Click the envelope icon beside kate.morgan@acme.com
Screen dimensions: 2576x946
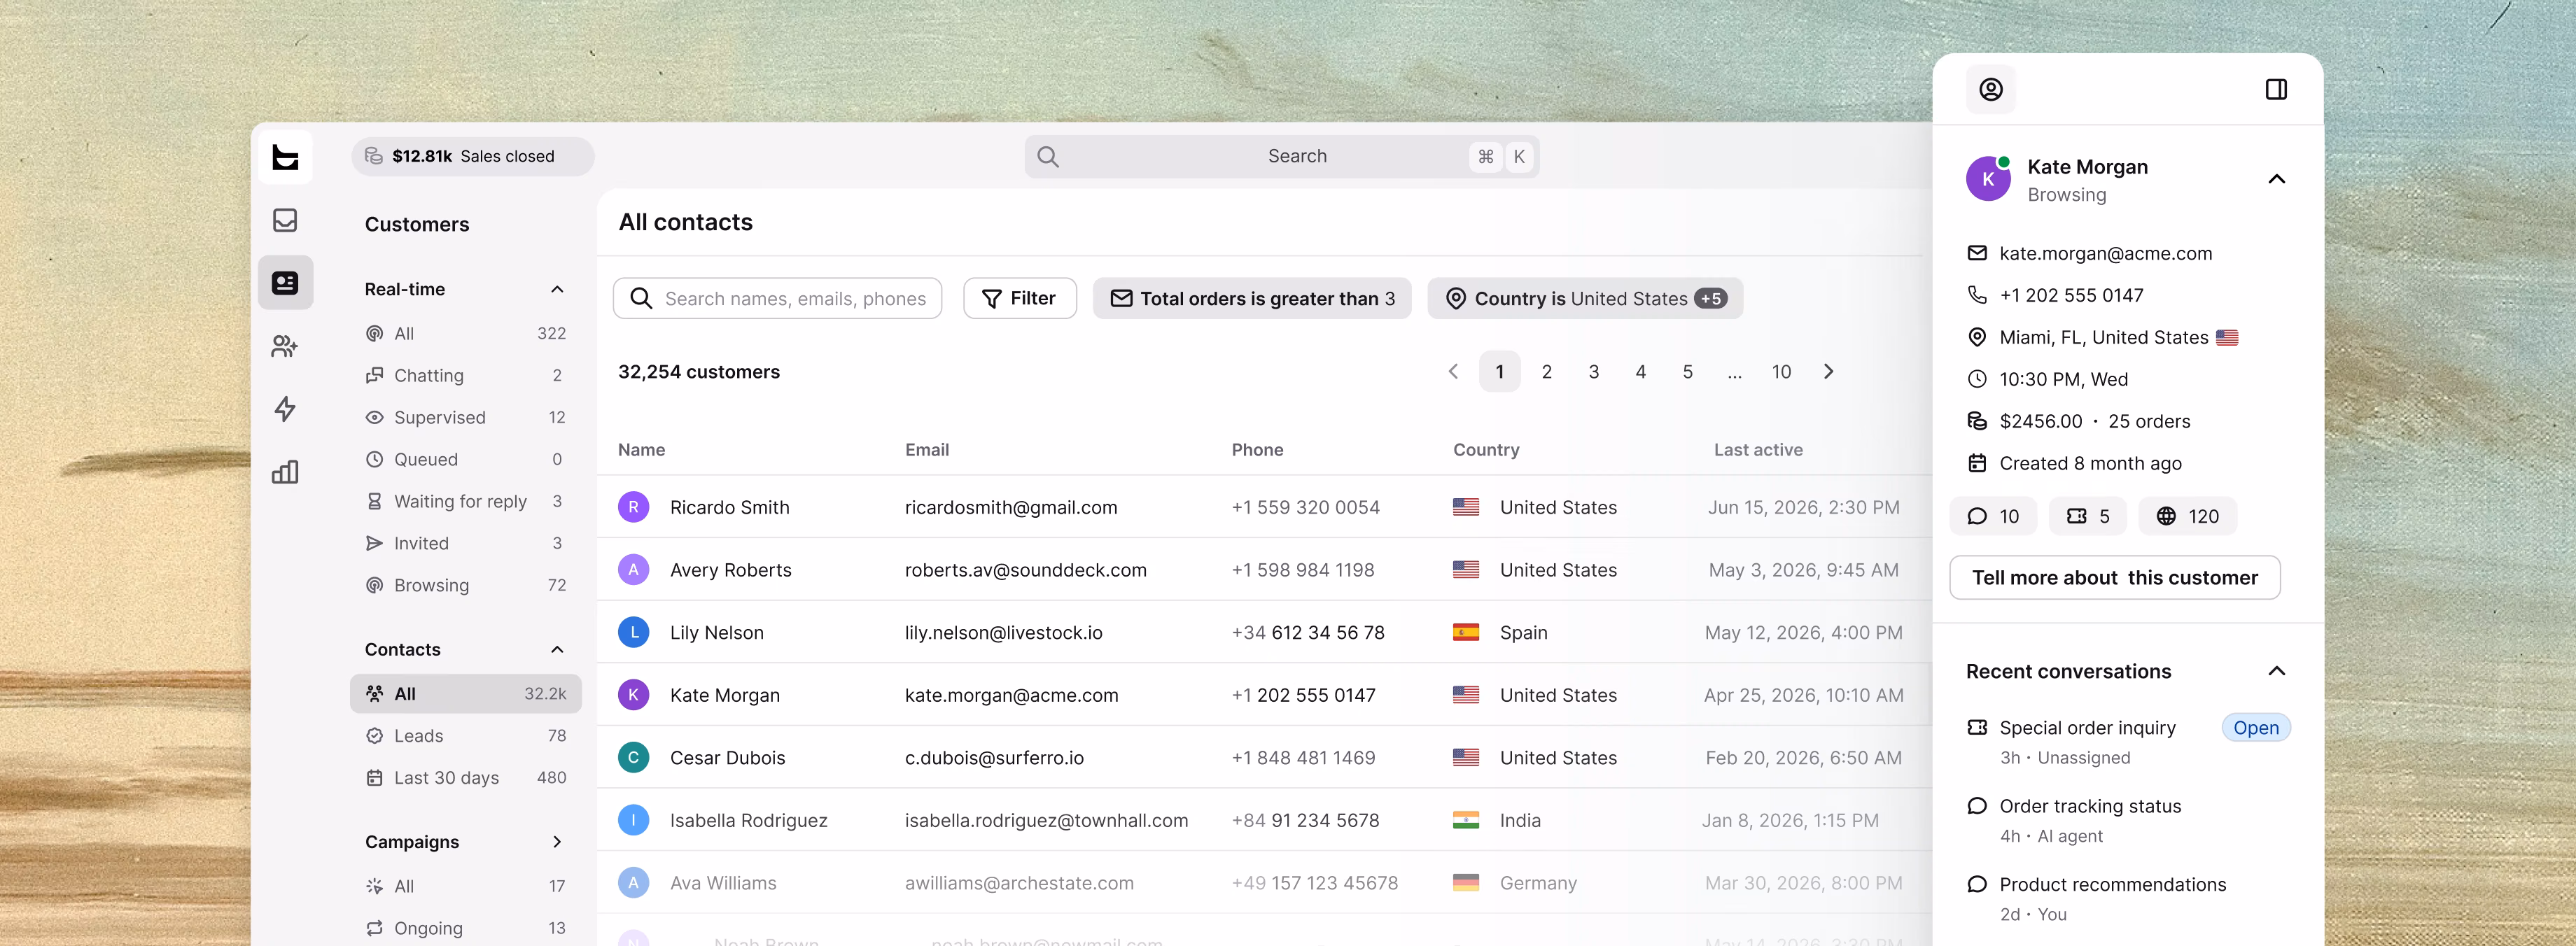click(1977, 253)
